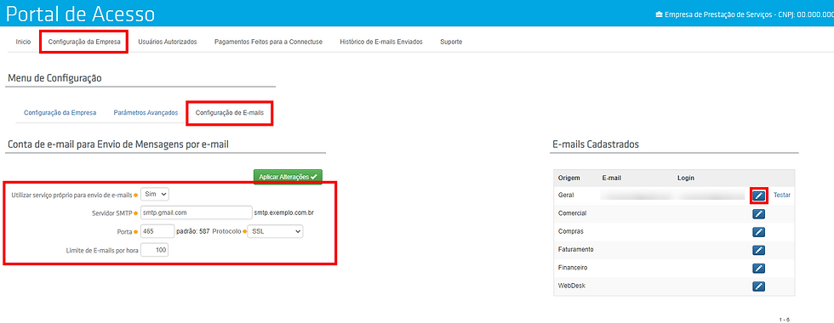Edit the Faturamento e-mail entry
Screen dimensions: 834x323
759,250
